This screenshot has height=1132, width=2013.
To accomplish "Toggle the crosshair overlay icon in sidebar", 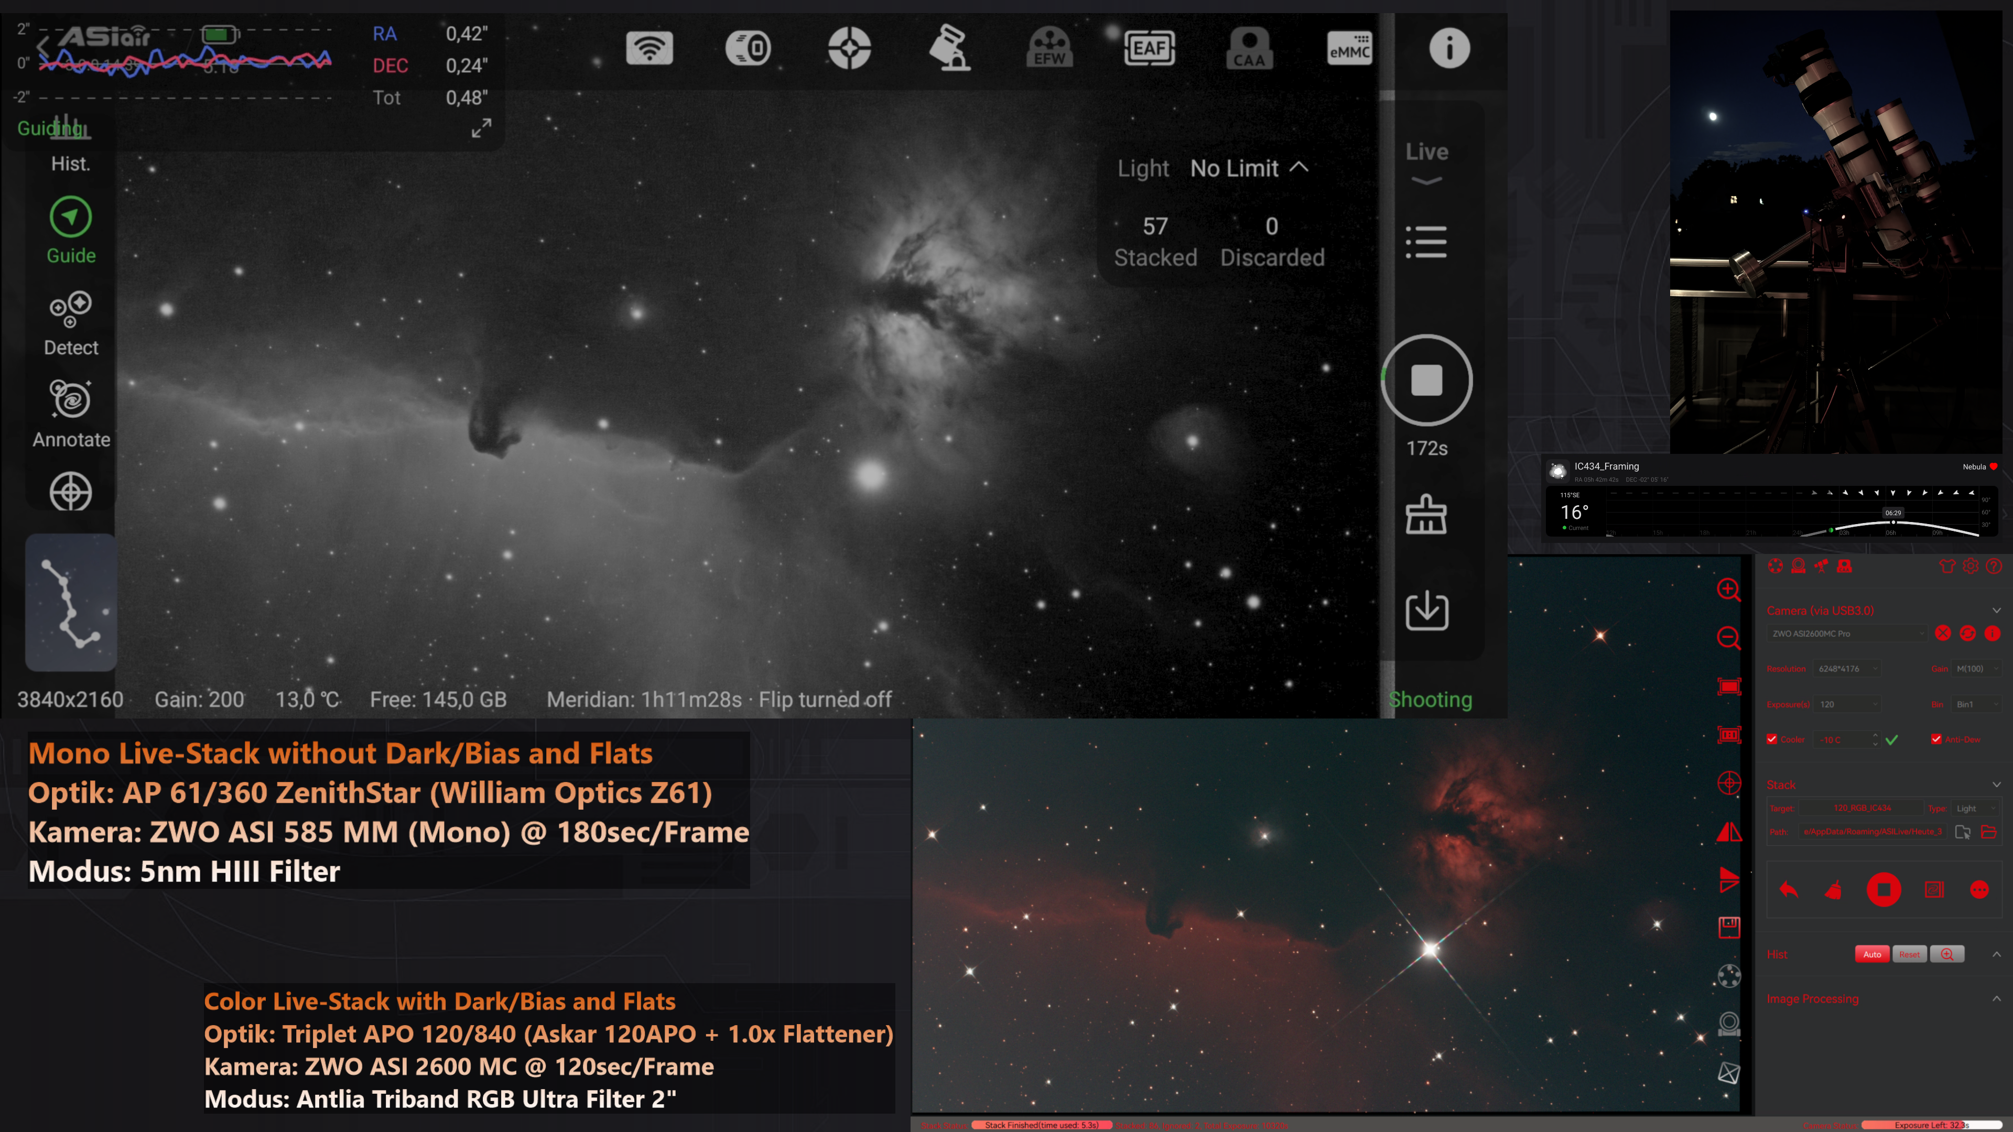I will (x=71, y=492).
